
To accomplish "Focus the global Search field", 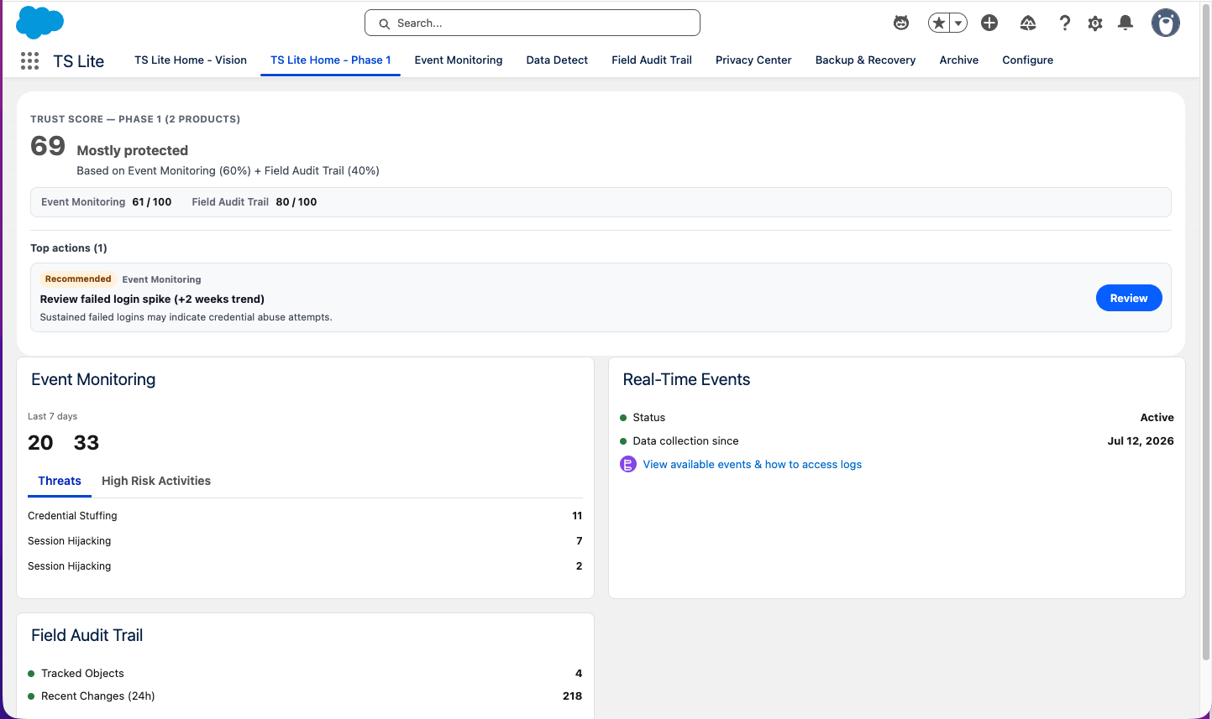I will coord(533,23).
